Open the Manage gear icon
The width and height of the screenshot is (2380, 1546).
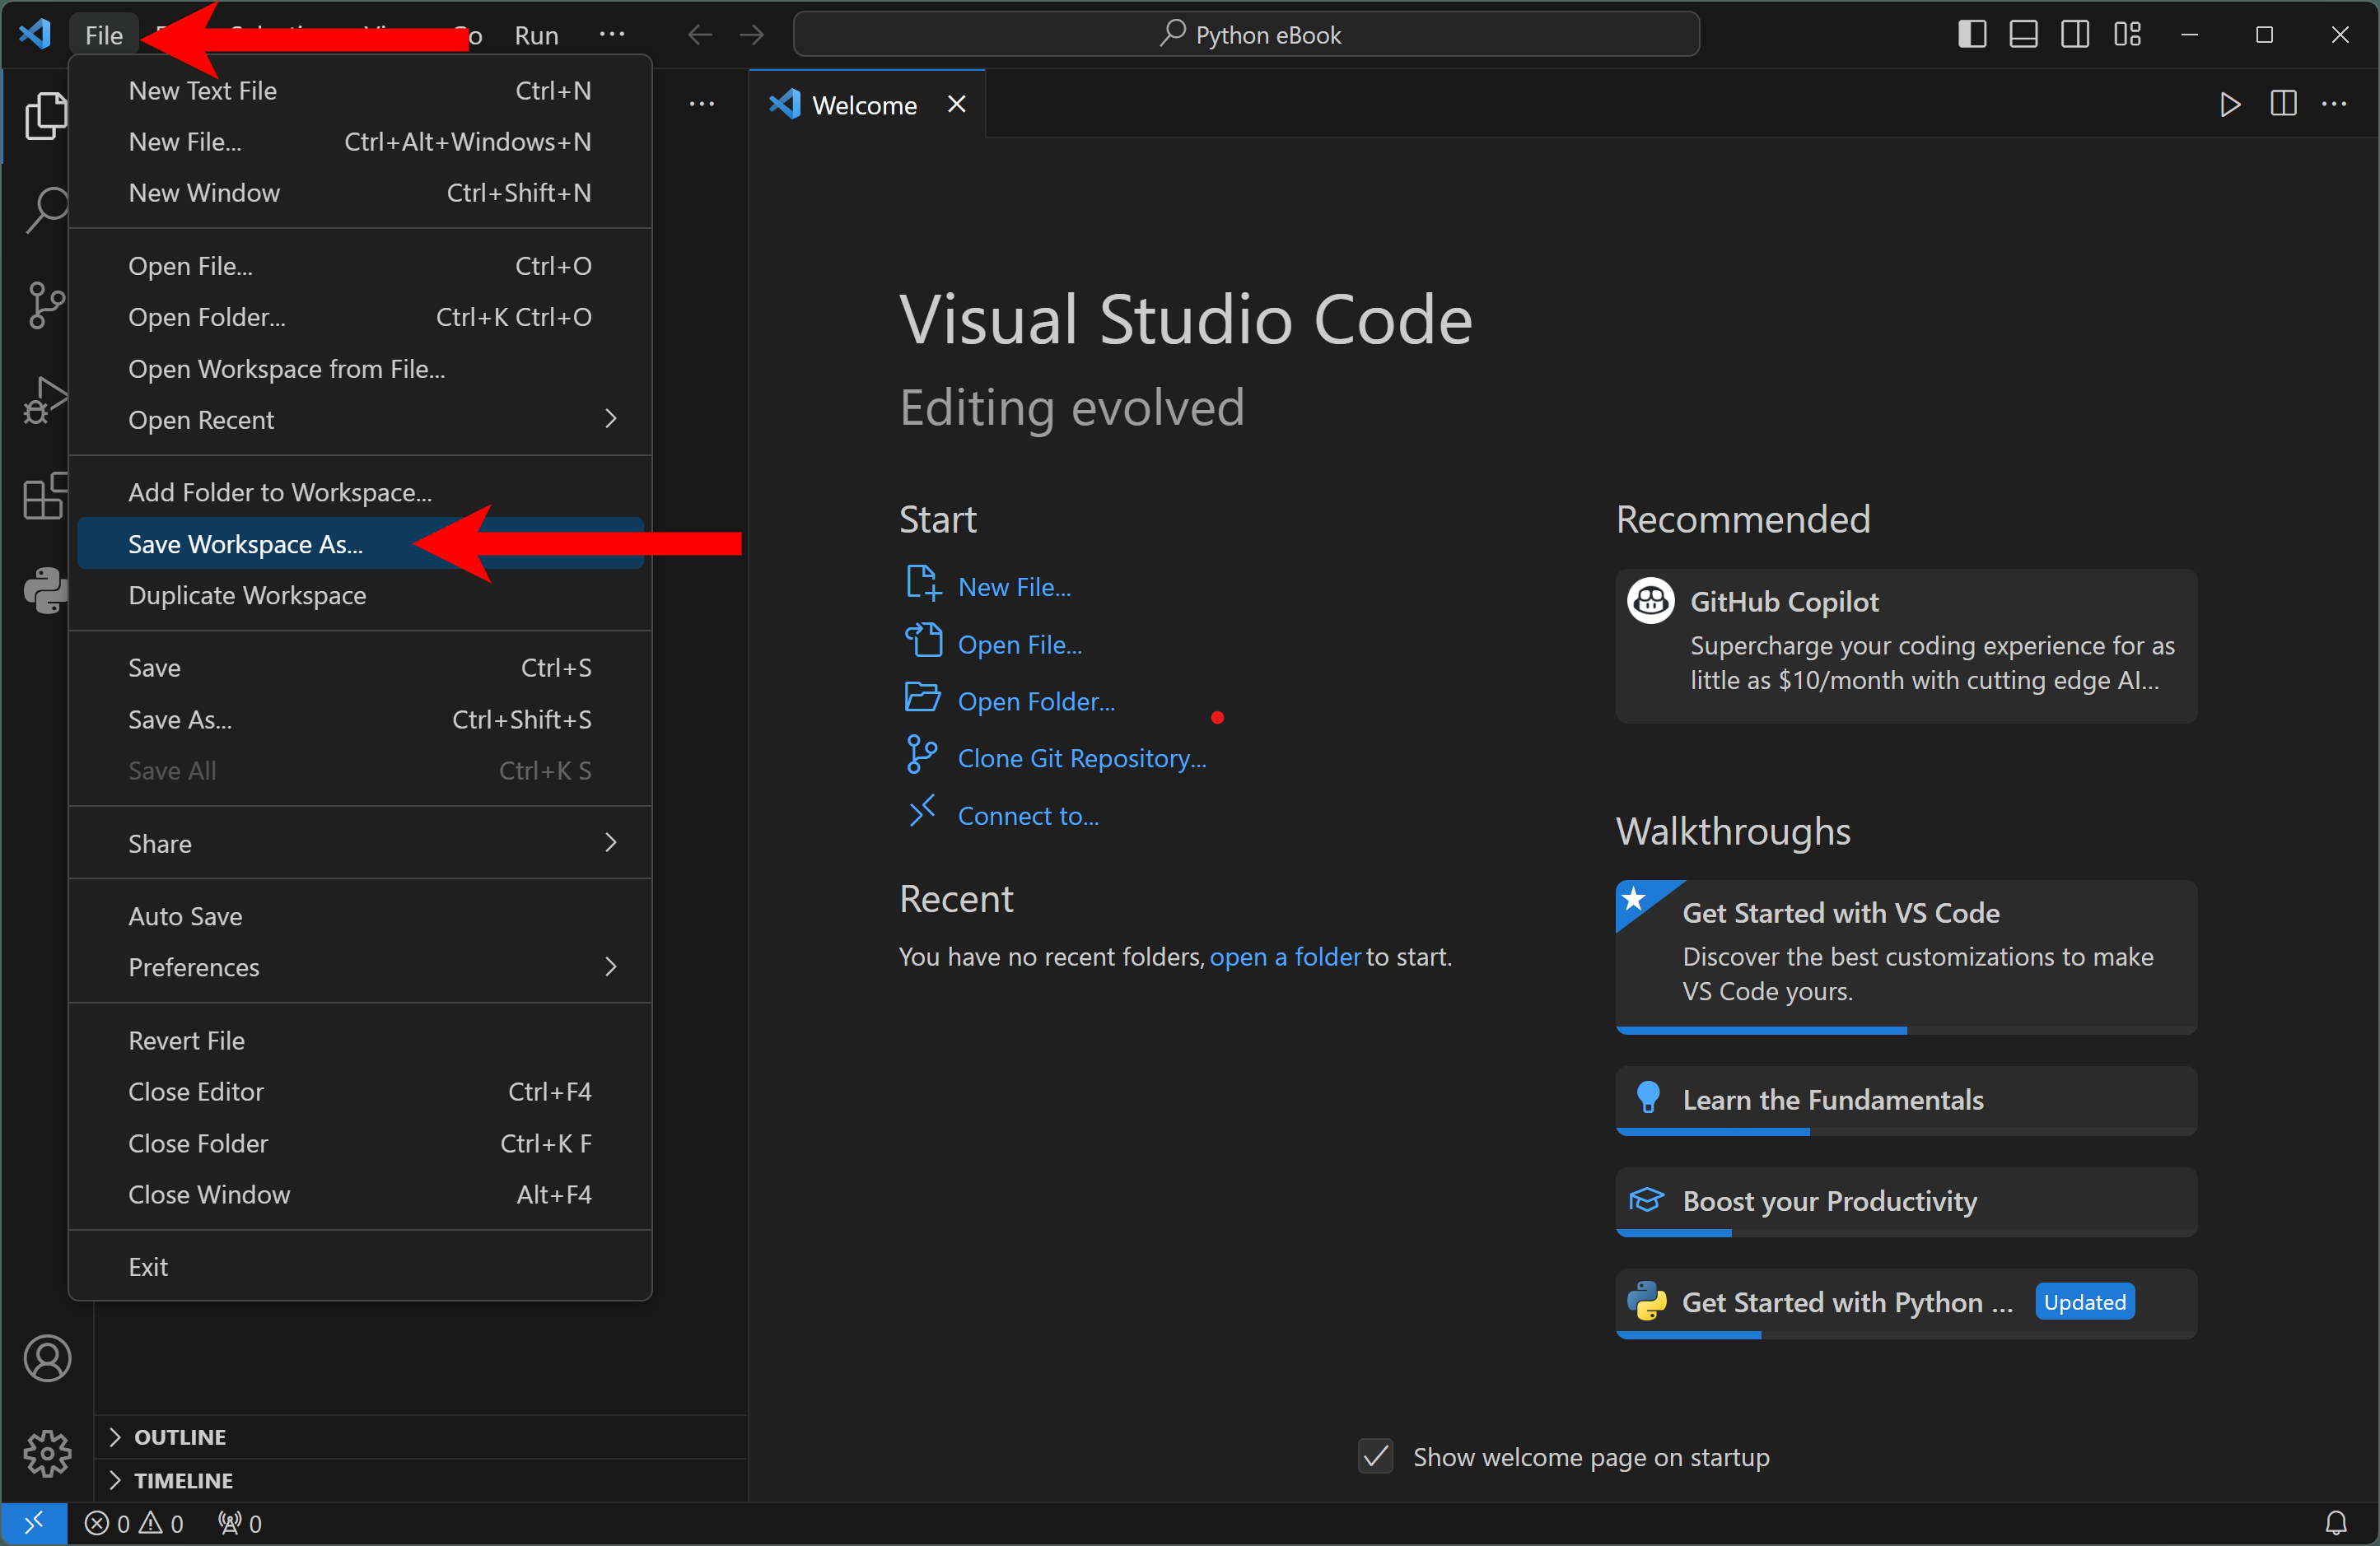47,1453
